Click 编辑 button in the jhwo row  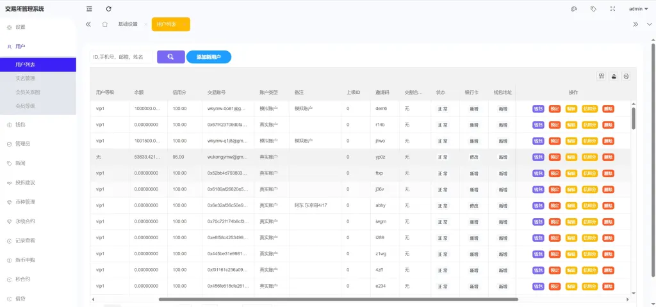click(x=571, y=141)
